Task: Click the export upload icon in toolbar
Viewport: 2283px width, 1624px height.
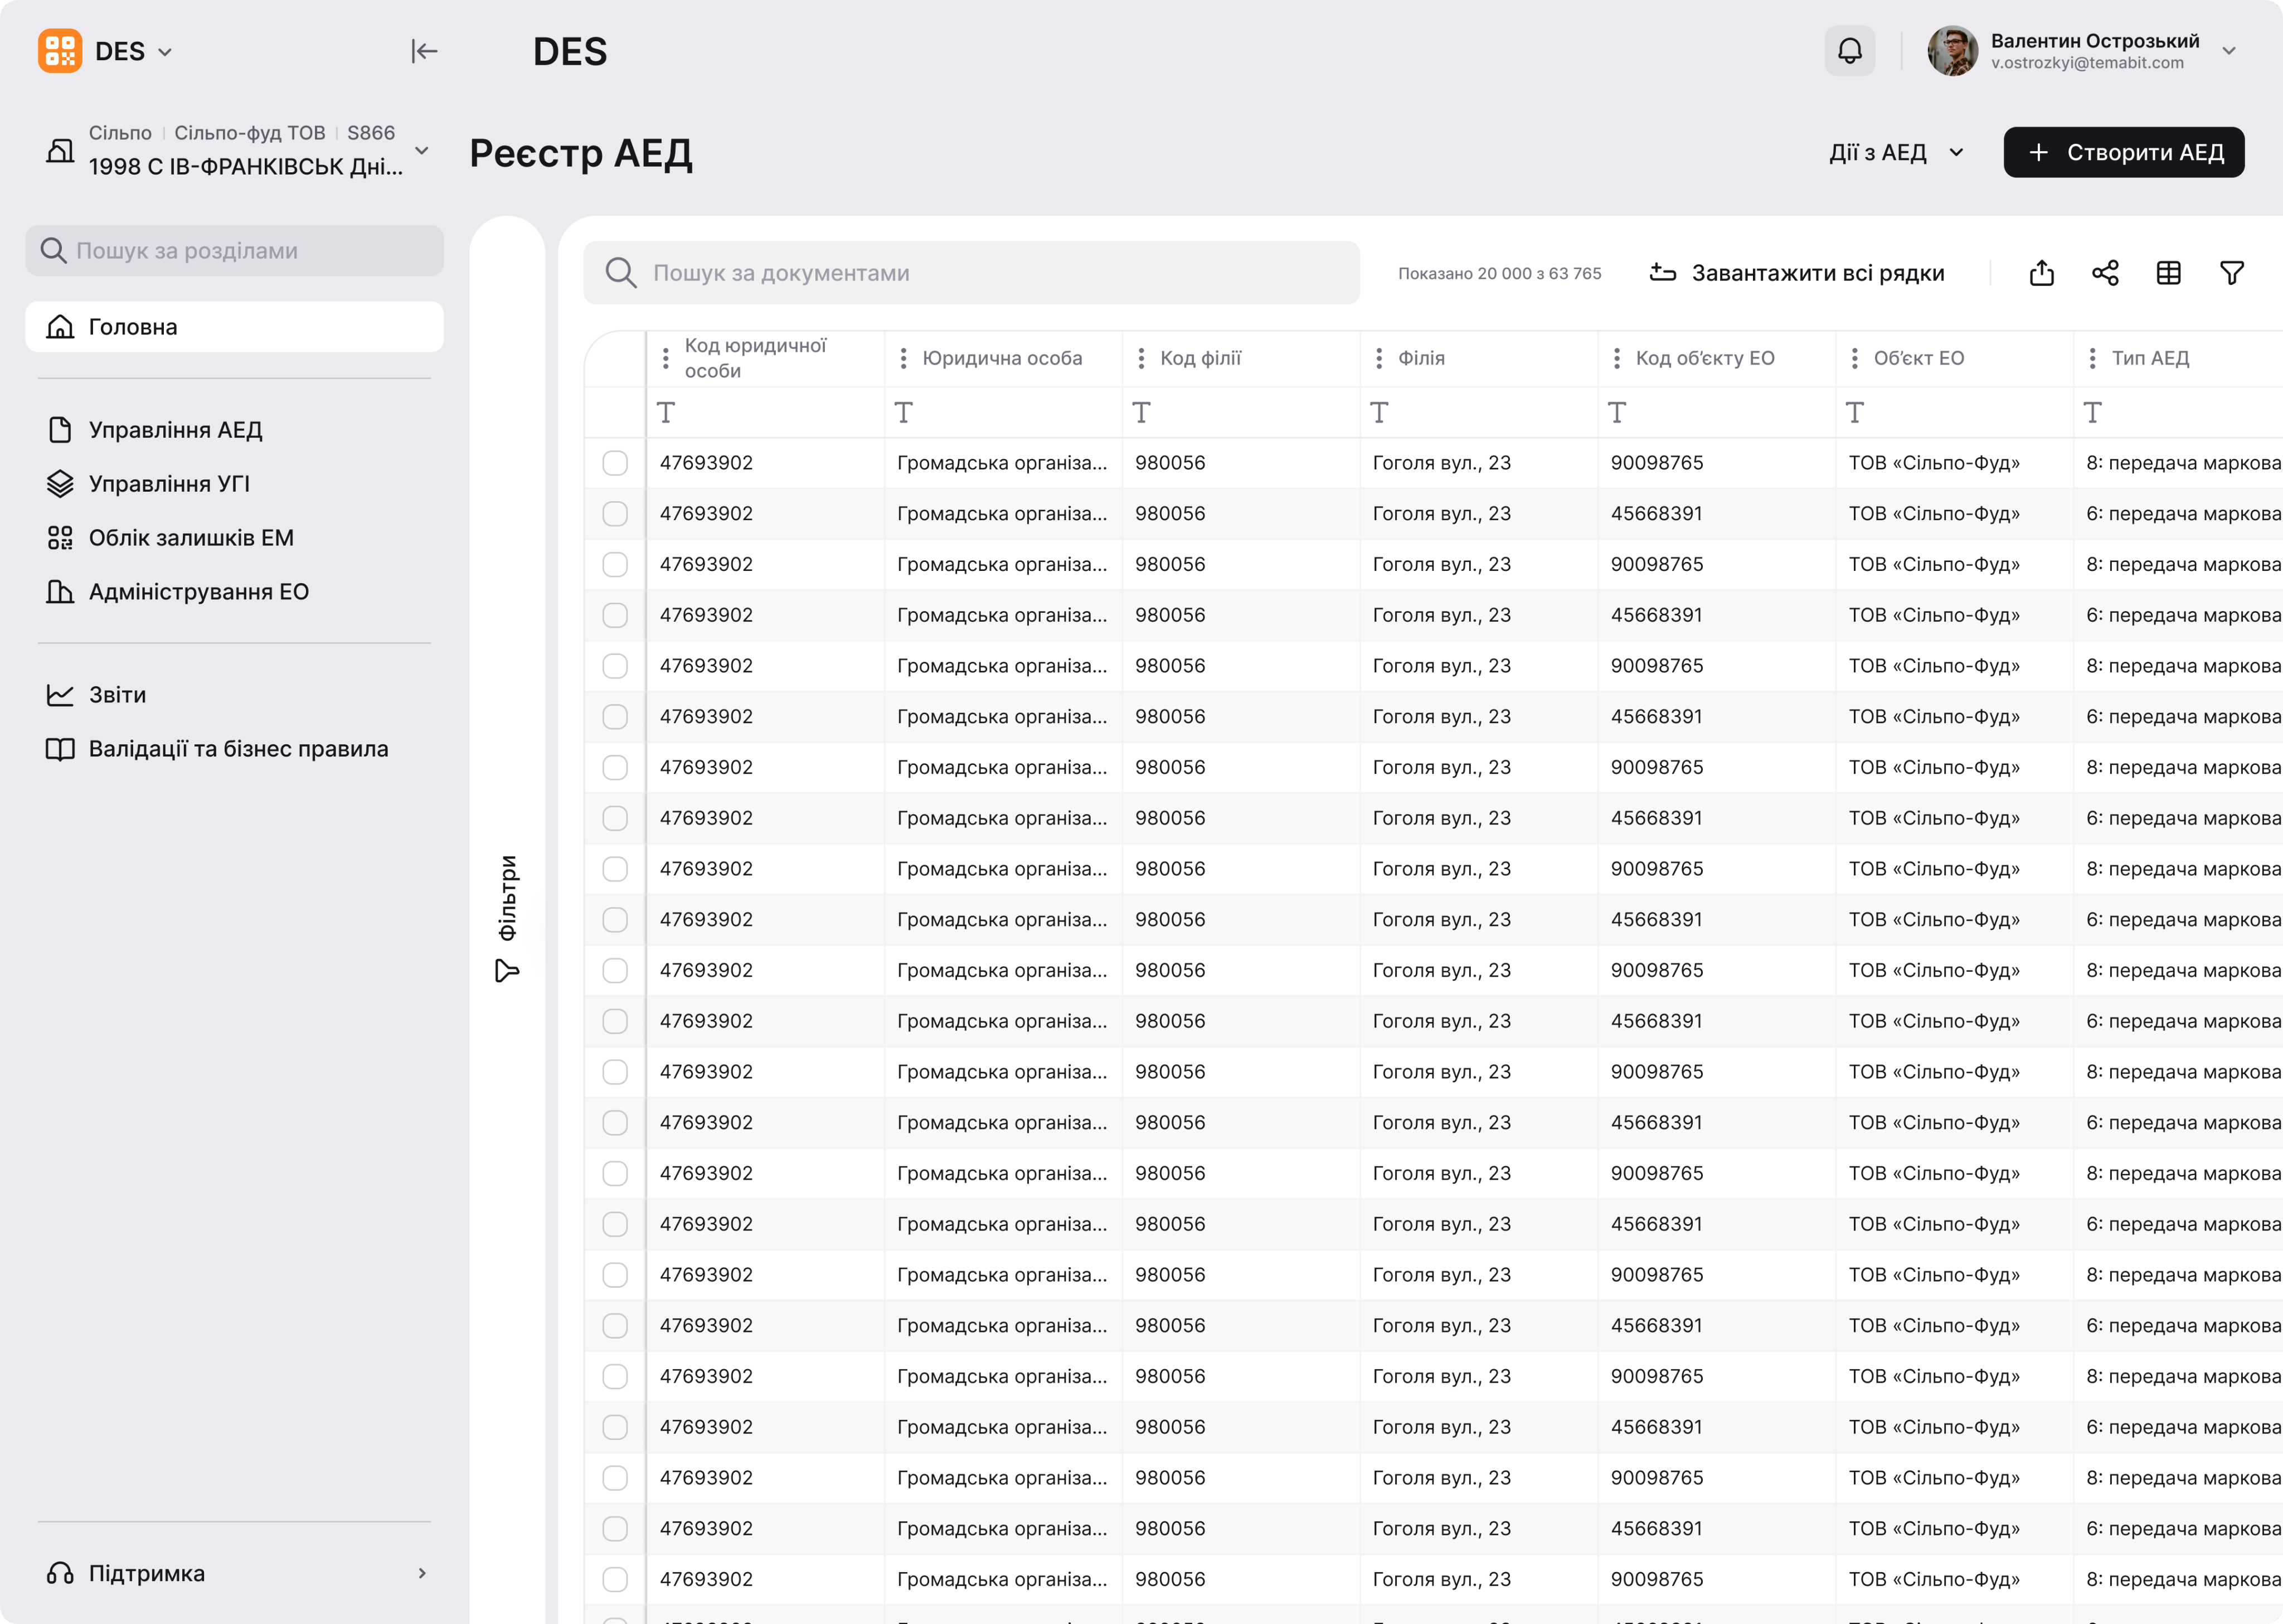Action: click(x=2041, y=273)
